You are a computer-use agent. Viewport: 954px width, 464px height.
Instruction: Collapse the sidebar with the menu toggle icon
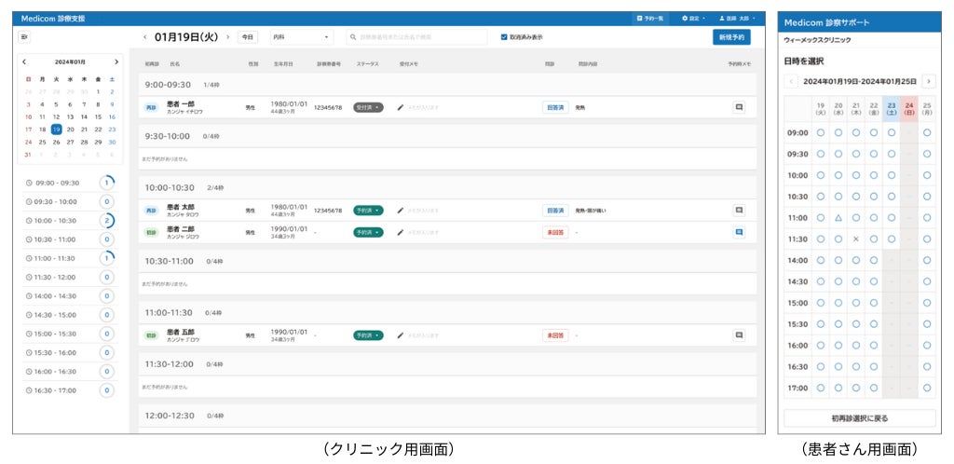click(x=24, y=37)
